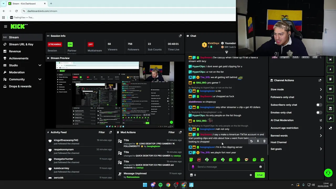
Task: Click the browser address bar
Action: 129,11
